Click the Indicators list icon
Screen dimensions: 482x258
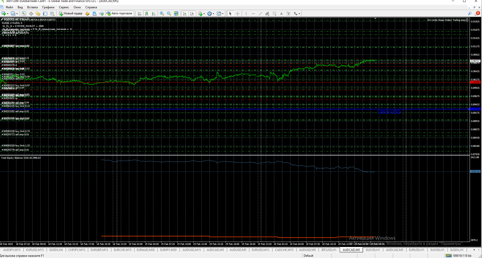pos(200,14)
